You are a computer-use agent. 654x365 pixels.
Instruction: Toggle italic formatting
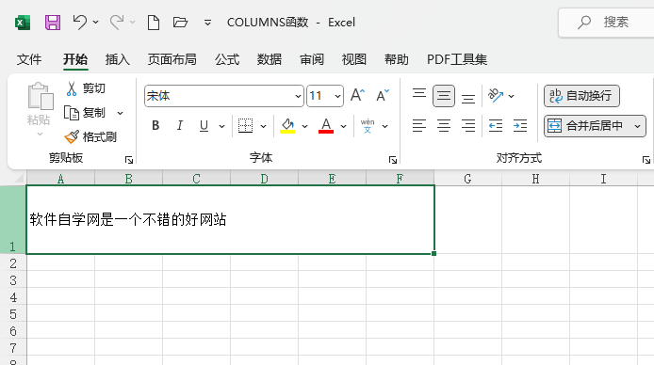[180, 126]
